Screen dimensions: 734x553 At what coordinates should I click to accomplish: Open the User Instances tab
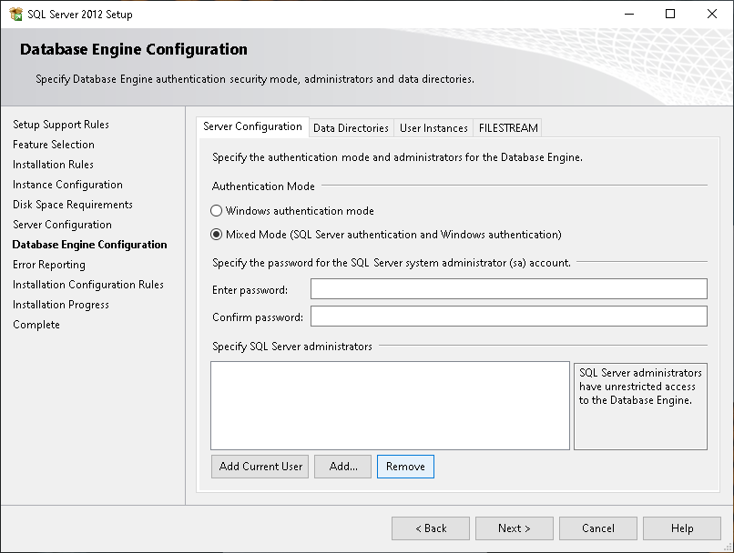tap(433, 128)
